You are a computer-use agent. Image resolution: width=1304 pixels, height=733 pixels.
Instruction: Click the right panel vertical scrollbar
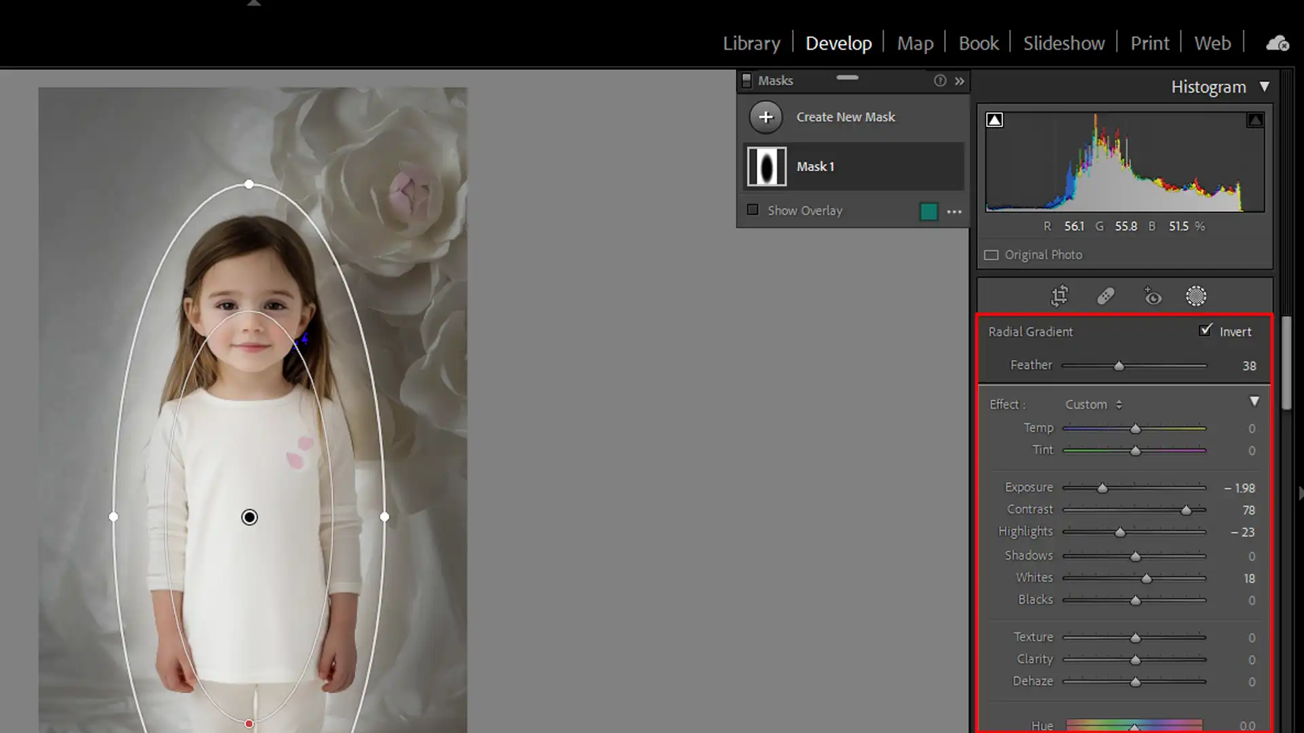click(1286, 363)
